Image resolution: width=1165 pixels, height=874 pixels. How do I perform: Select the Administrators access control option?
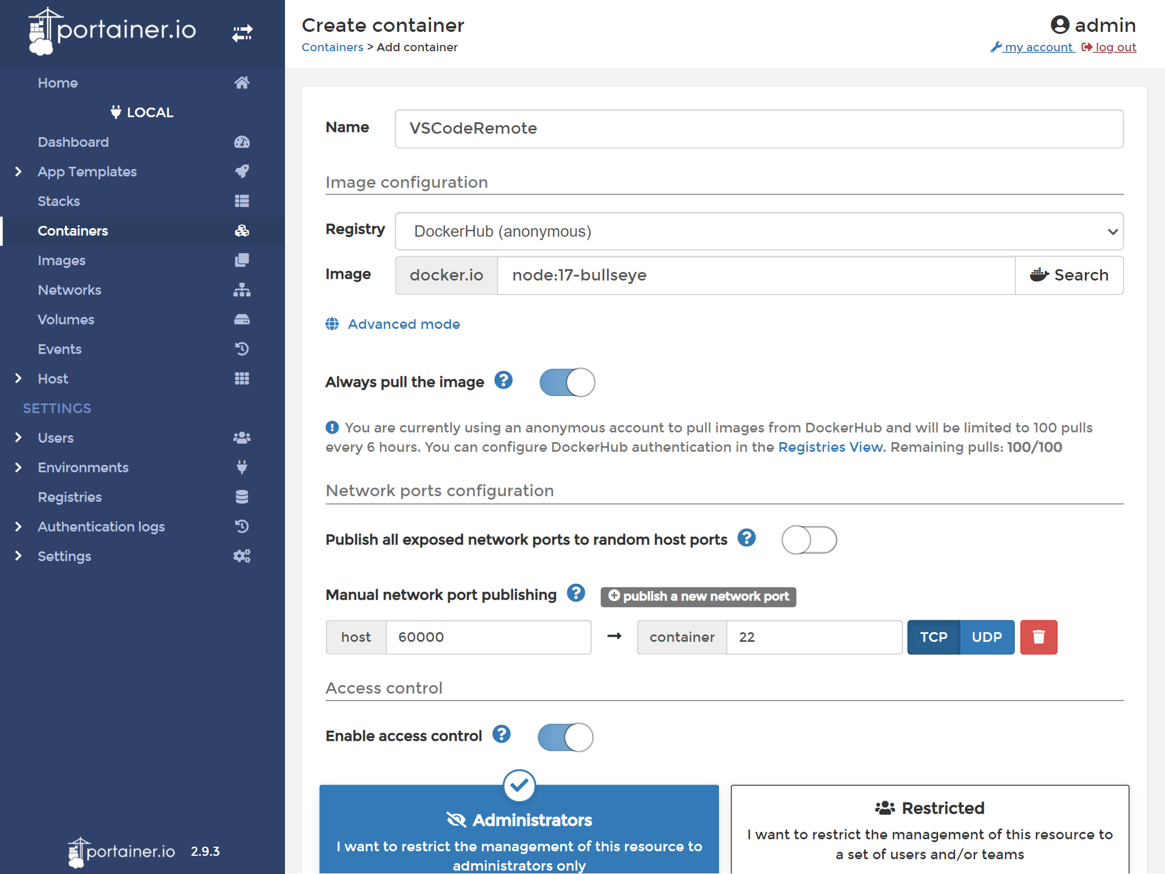tap(520, 826)
